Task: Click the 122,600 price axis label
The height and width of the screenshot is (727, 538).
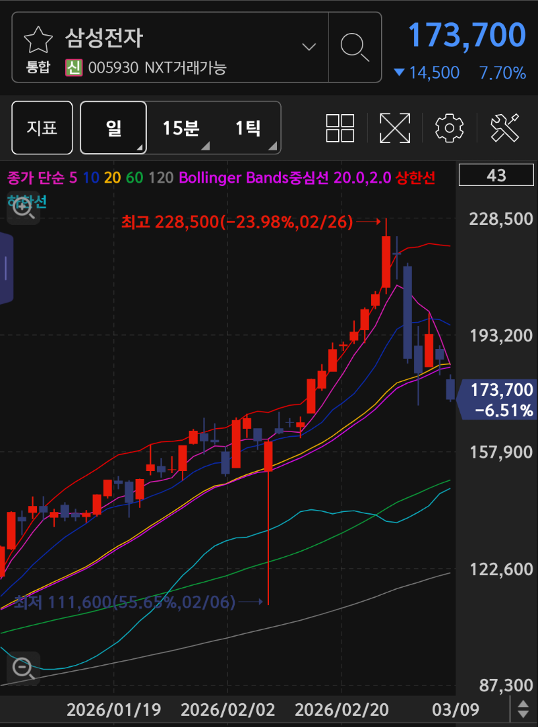Action: (x=501, y=569)
